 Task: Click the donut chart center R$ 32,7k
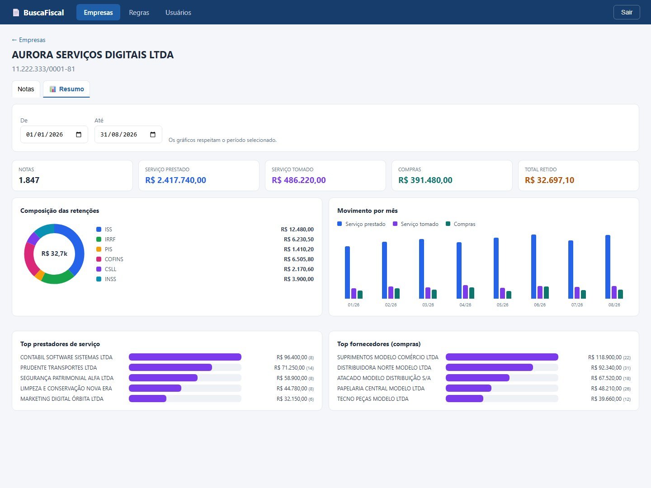pyautogui.click(x=54, y=253)
